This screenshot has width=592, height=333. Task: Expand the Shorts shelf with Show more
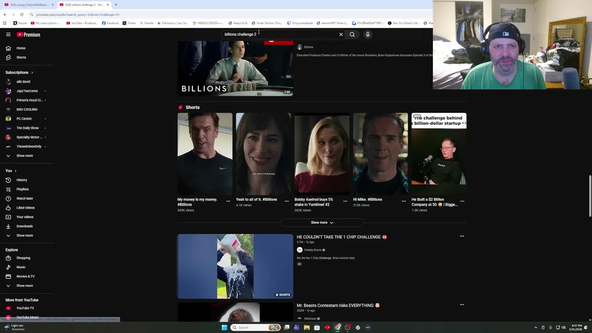coord(322,222)
